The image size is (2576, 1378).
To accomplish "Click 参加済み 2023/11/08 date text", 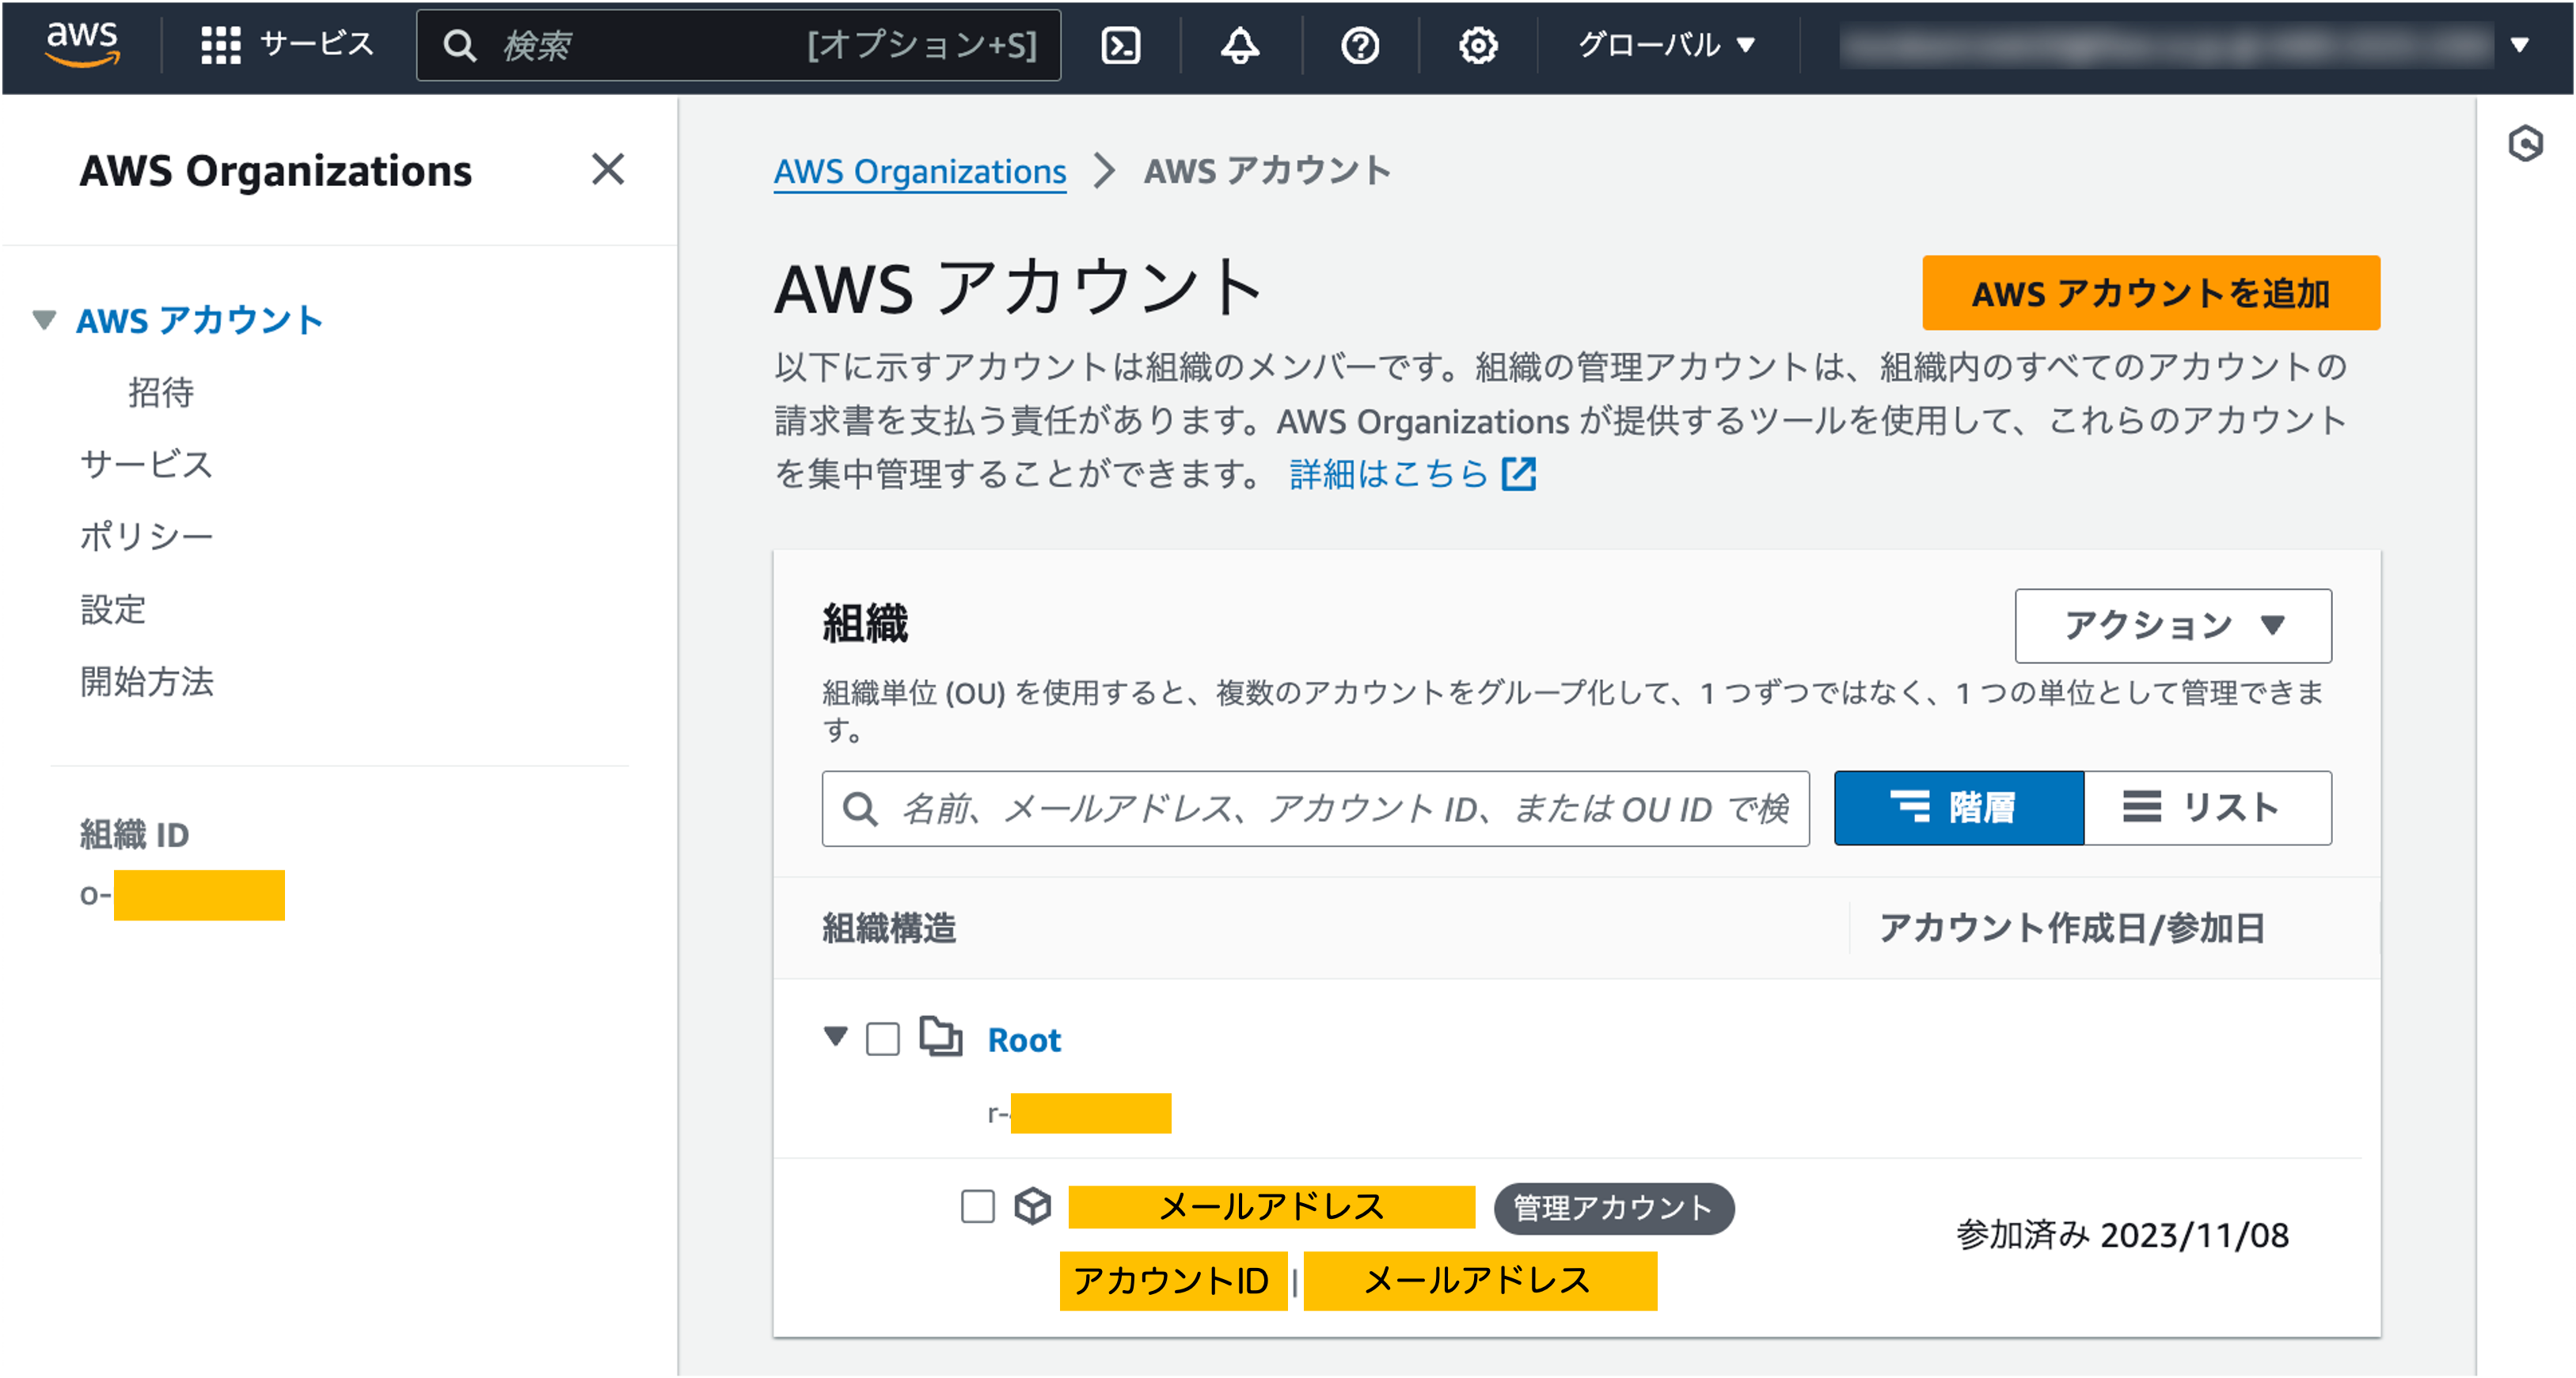I will click(x=2122, y=1235).
